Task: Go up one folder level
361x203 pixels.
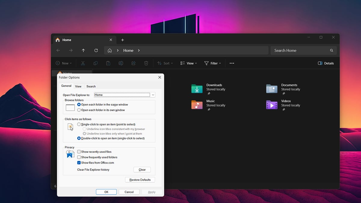Action: click(x=83, y=51)
